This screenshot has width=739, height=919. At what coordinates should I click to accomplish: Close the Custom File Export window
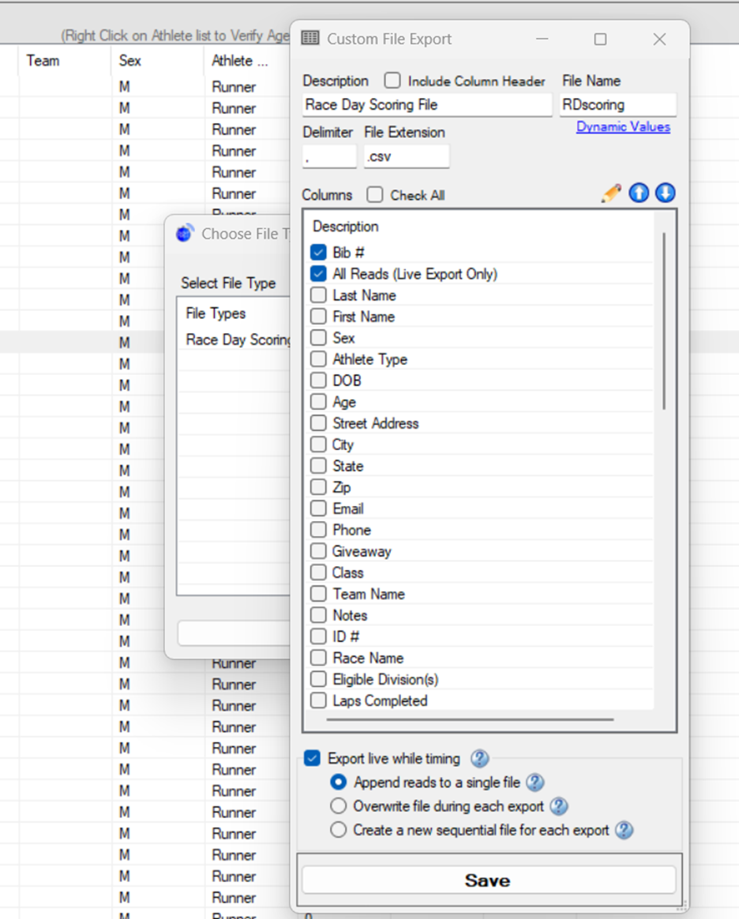pos(659,39)
